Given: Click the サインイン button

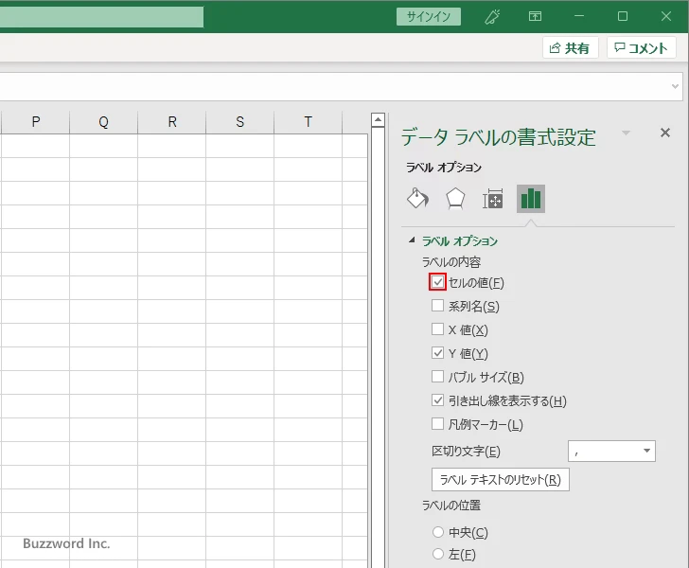Looking at the screenshot, I should 429,17.
